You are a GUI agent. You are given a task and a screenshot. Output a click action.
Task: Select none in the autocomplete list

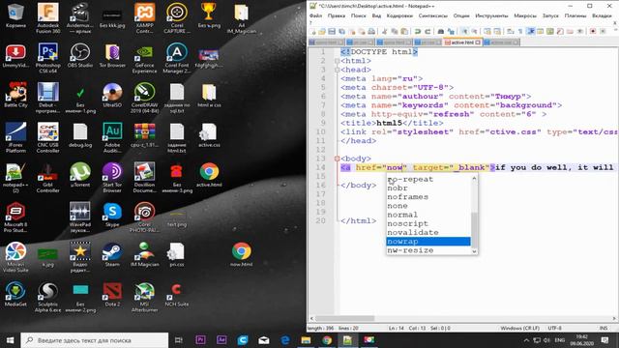(428, 206)
